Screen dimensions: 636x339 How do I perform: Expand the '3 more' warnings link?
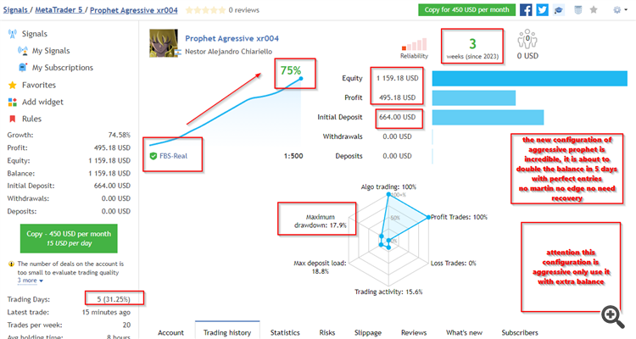pos(30,281)
